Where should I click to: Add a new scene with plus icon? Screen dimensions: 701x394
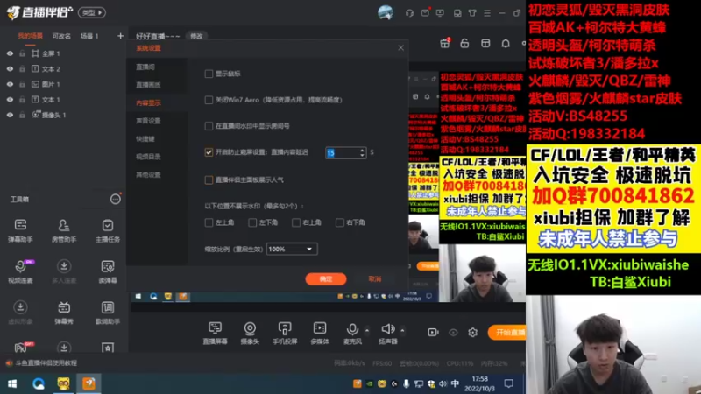click(120, 36)
